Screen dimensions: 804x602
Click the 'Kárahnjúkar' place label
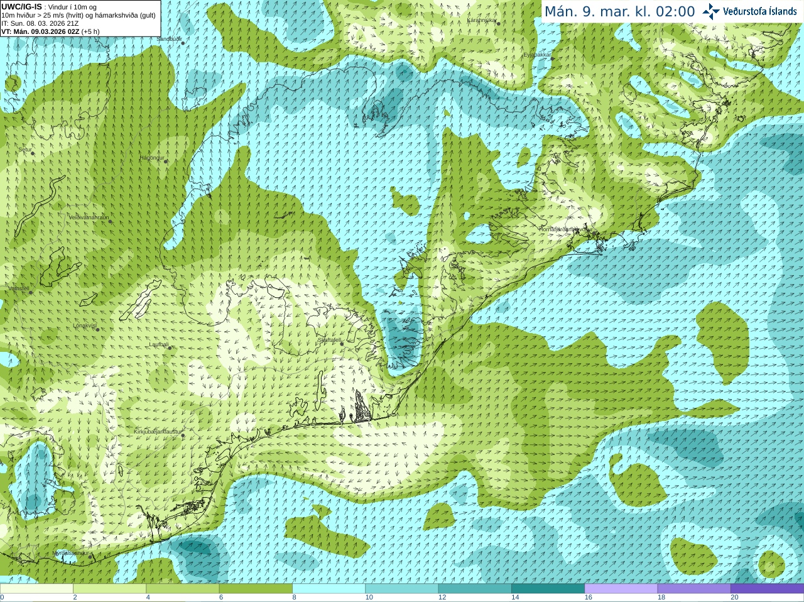pyautogui.click(x=482, y=20)
